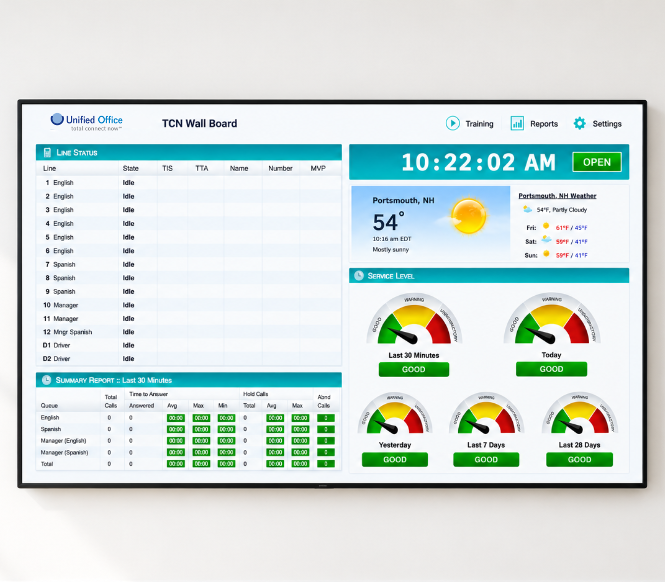665x582 pixels.
Task: Click the Line Status phone icon
Action: pyautogui.click(x=47, y=152)
